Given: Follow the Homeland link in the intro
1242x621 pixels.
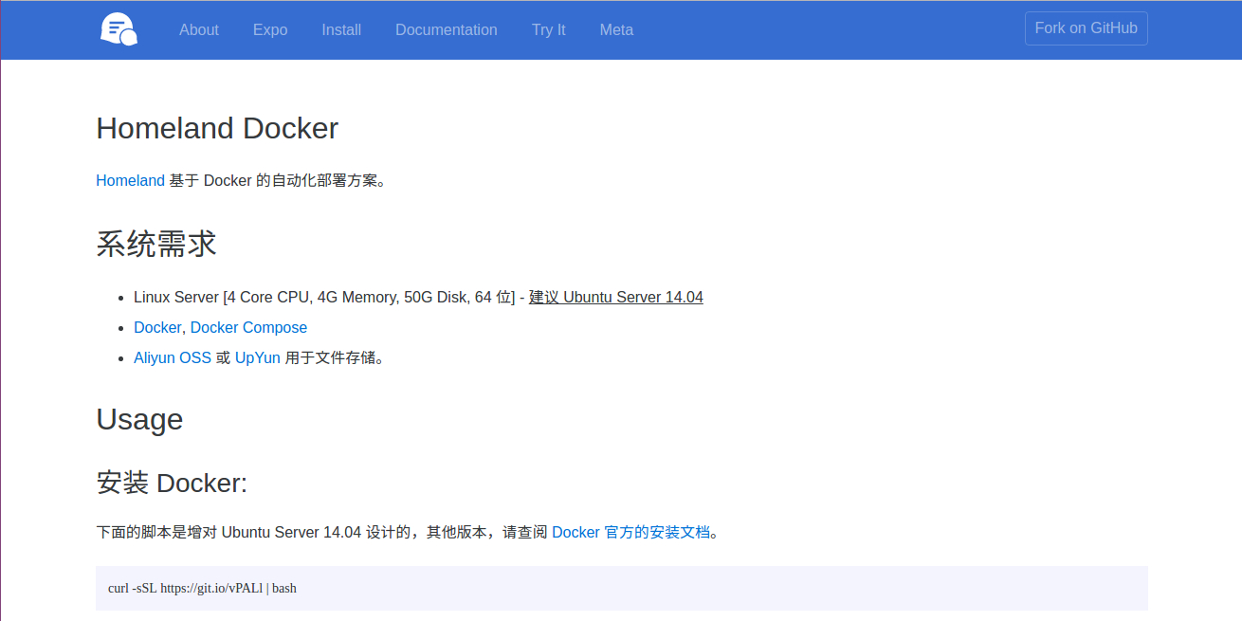Looking at the screenshot, I should [x=131, y=180].
